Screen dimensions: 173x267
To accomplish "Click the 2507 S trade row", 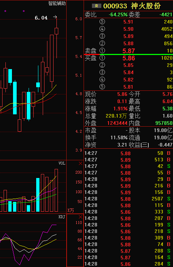I will coord(128,199).
